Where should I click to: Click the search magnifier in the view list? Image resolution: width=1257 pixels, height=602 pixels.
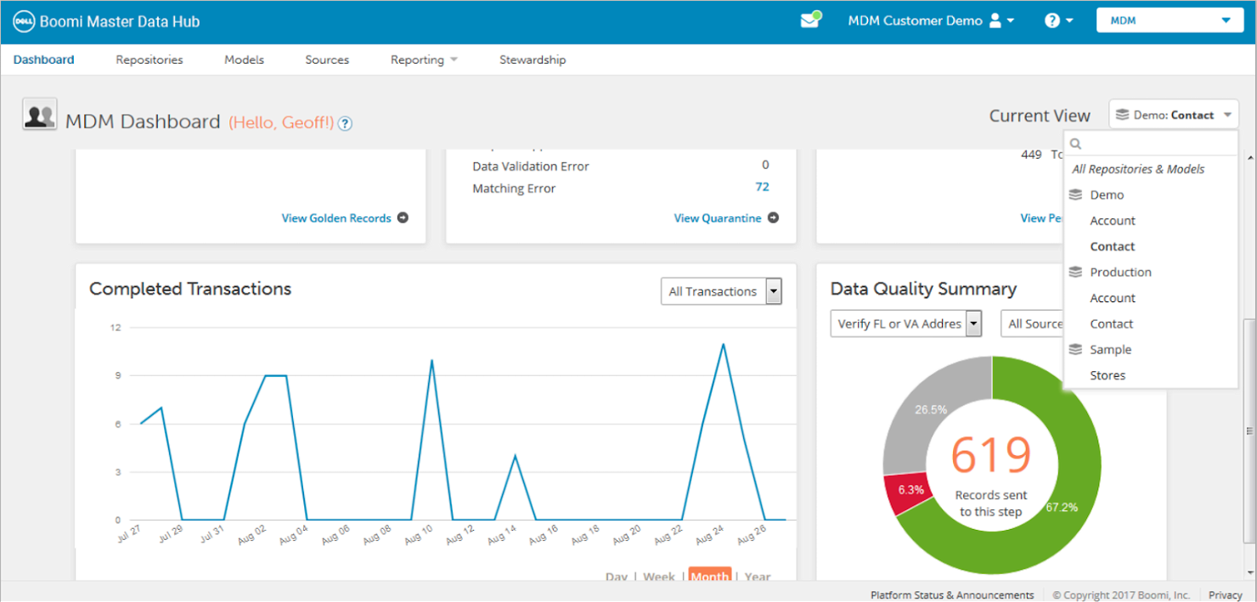[x=1075, y=143]
